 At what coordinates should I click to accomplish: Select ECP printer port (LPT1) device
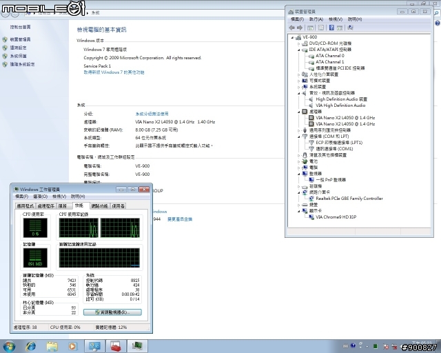pos(339,143)
